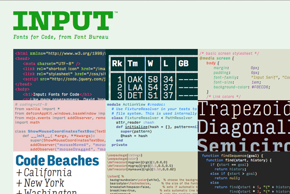This screenshot has width=290, height=194.
Task: Click '<h1>Input: Fonts for Code</h1>' line
Action: (57, 94)
